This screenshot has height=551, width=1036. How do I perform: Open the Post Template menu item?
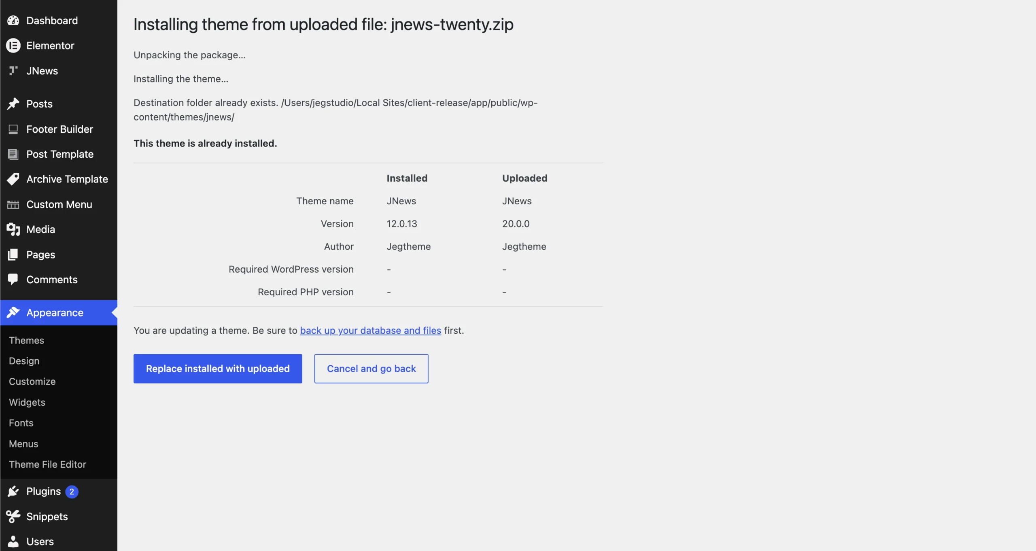(x=59, y=154)
